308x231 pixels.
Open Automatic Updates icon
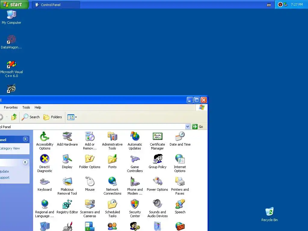coord(135,141)
